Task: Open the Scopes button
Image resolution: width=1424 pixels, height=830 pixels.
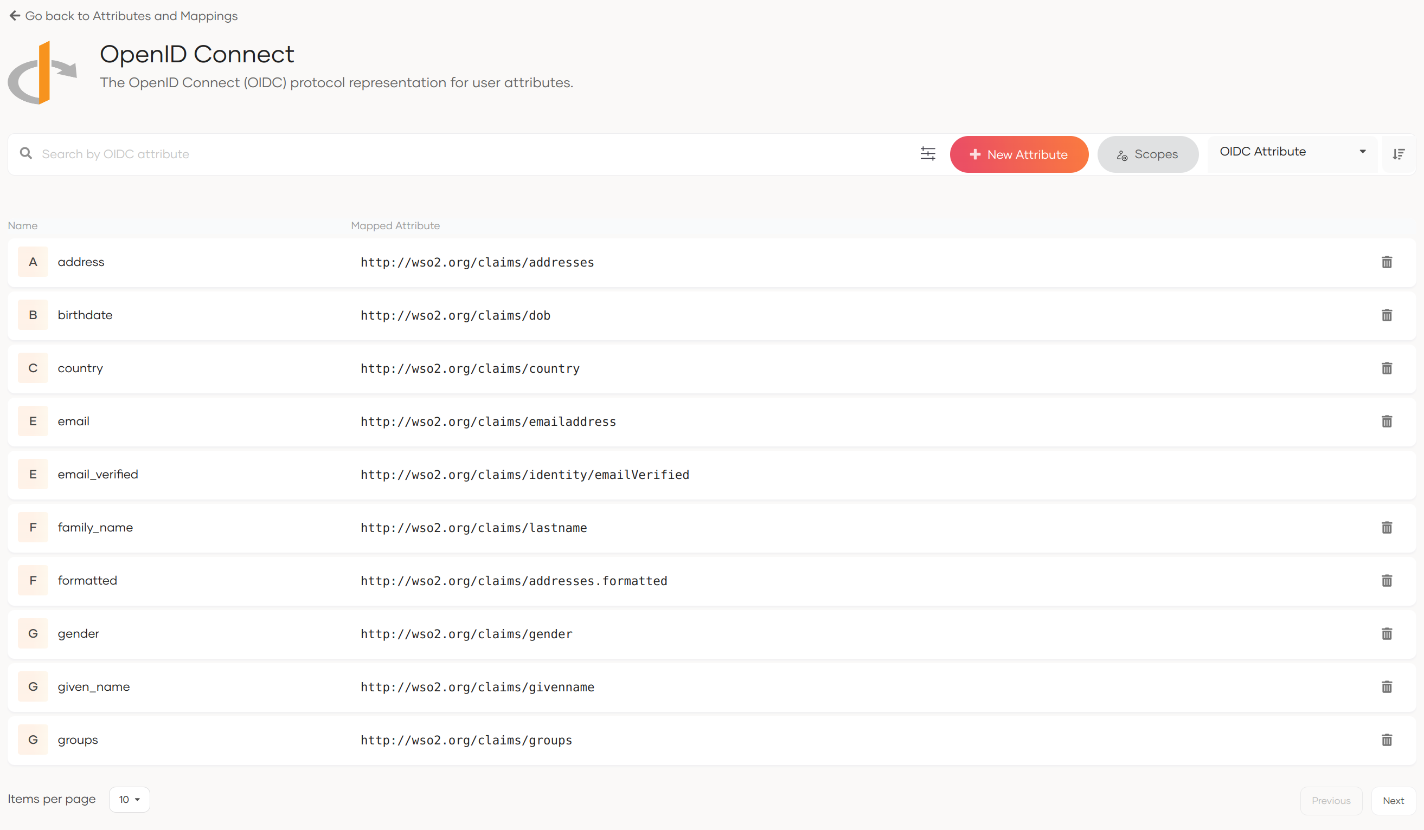Action: pyautogui.click(x=1147, y=154)
